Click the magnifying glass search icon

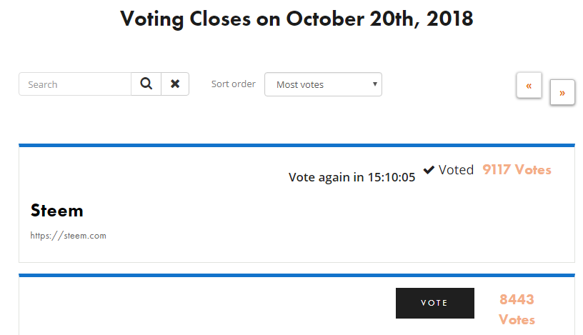pyautogui.click(x=146, y=84)
